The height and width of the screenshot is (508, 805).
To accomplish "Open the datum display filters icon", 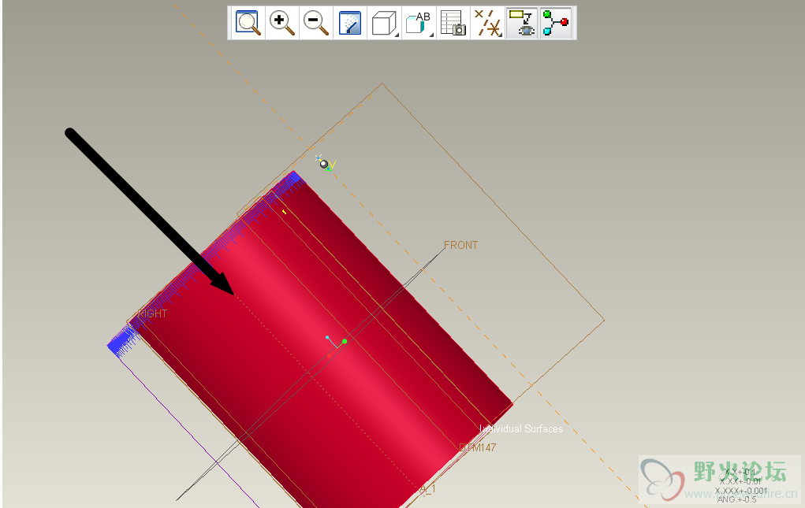I will (x=487, y=23).
